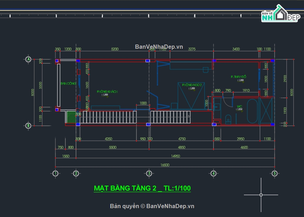Select the BAN CÔNG label
Image resolution: width=304 pixels, height=217 pixels.
[68, 83]
